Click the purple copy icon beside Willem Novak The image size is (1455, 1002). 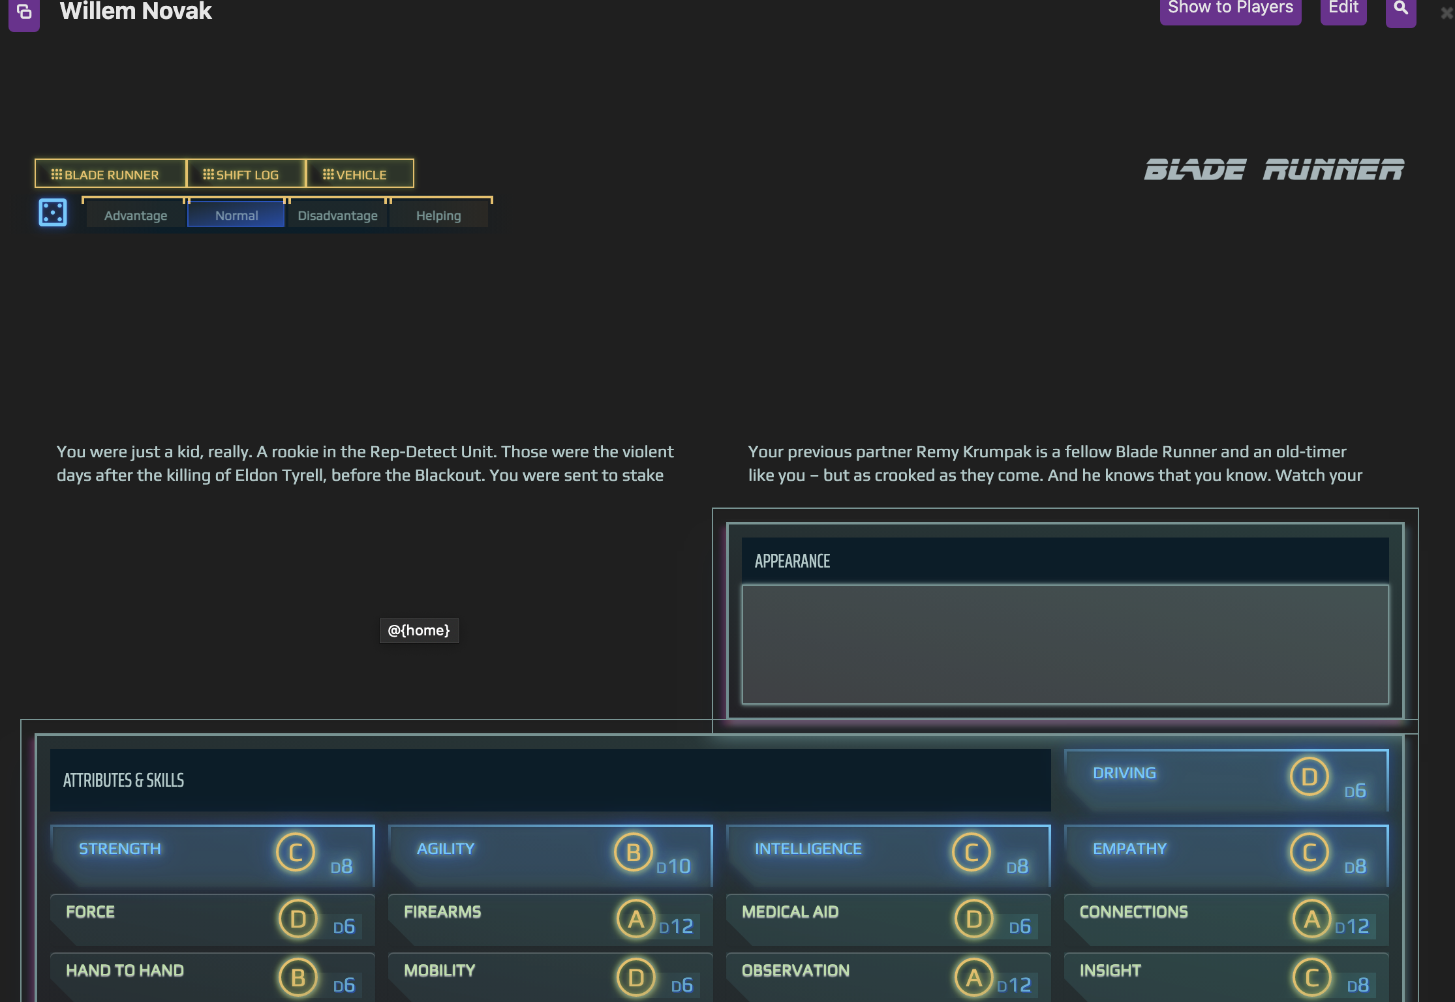pyautogui.click(x=24, y=12)
